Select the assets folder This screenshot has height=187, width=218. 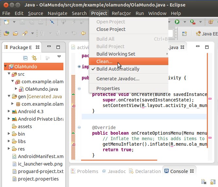pyautogui.click(x=22, y=127)
